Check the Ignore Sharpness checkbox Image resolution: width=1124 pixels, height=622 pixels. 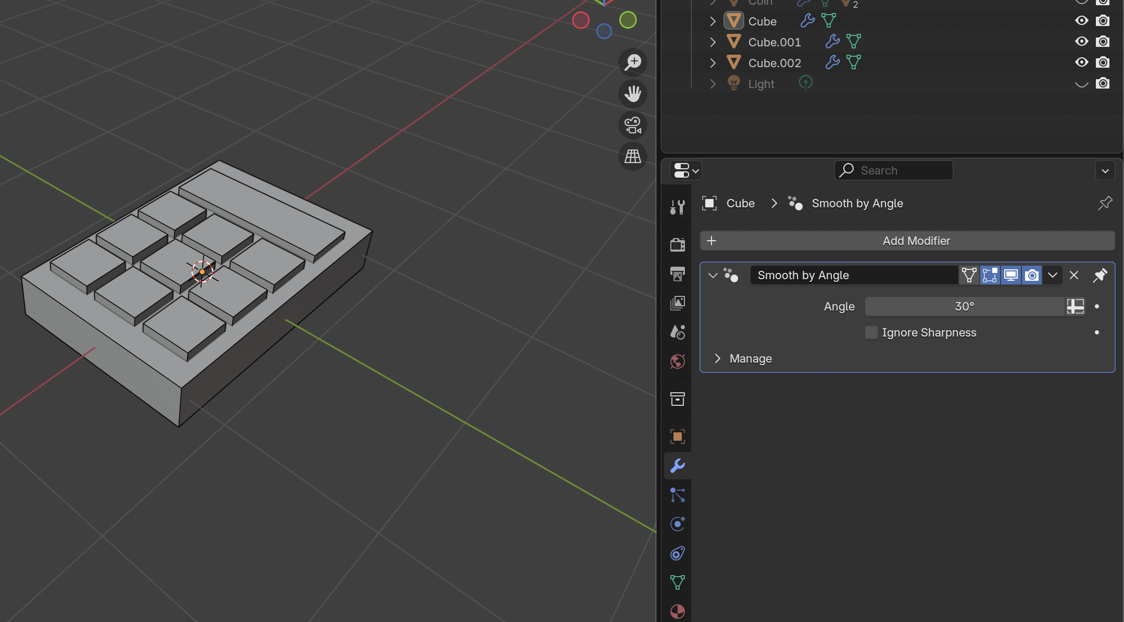pos(871,332)
